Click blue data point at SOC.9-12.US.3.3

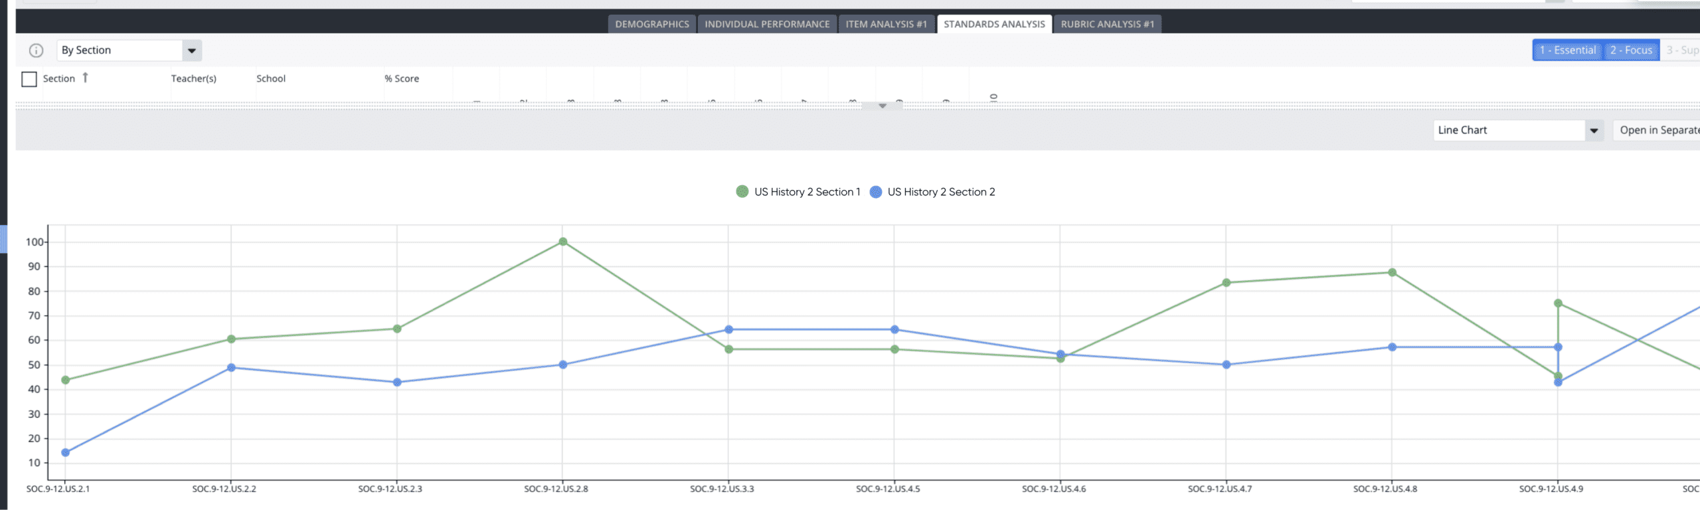pos(728,329)
